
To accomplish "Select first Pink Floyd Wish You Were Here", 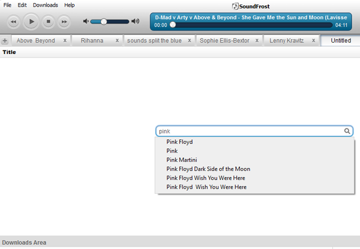I will click(254, 178).
